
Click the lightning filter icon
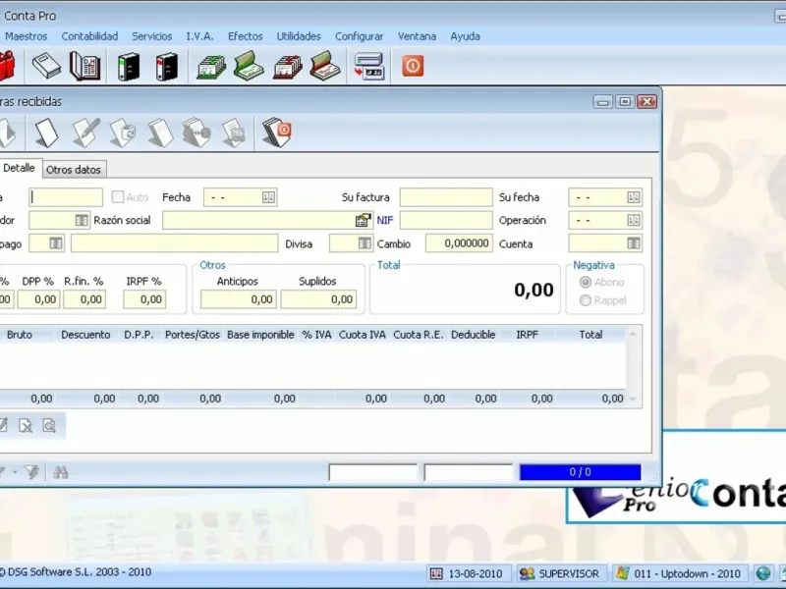tap(31, 472)
